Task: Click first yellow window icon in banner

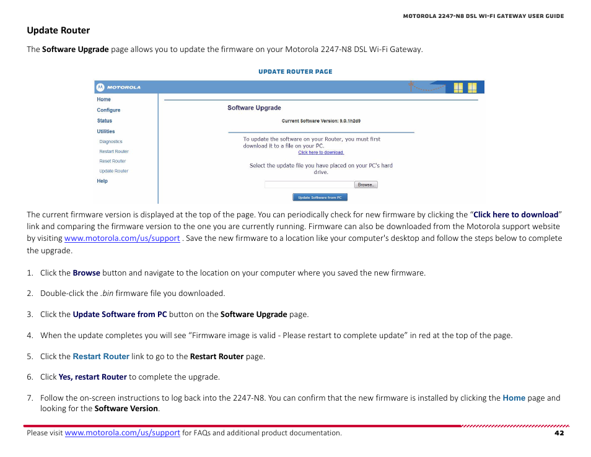Action: click(x=458, y=88)
